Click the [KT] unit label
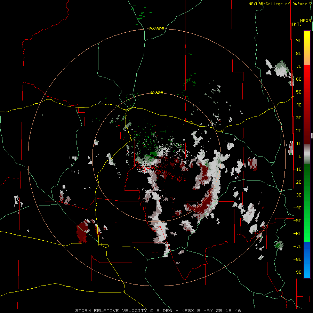 297,24
